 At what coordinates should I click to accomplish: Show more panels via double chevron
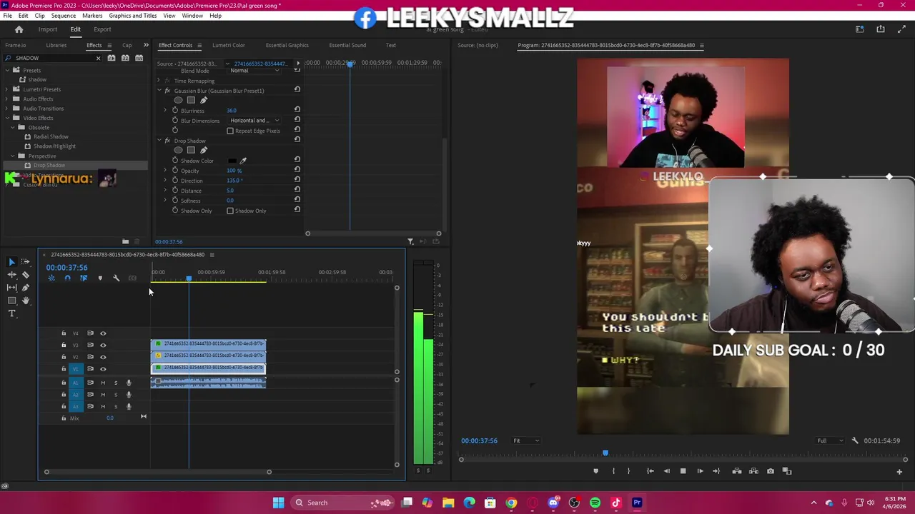[146, 45]
